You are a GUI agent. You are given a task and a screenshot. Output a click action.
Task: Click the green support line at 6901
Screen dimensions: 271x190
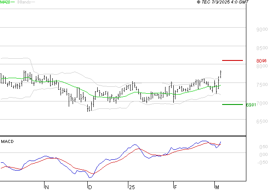(233, 104)
